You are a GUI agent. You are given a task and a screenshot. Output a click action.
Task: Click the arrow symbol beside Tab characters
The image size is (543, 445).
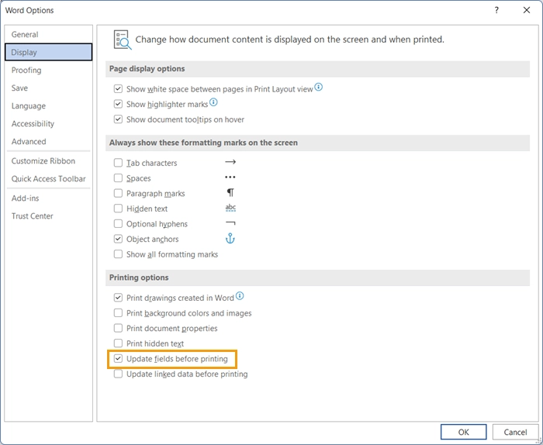230,162
